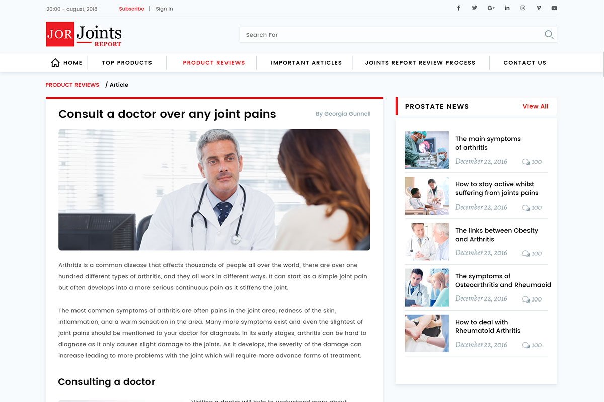Screen dimensions: 604x402
Task: Click thumbnail for Rheumatoid Arthritis article
Action: pyautogui.click(x=427, y=333)
